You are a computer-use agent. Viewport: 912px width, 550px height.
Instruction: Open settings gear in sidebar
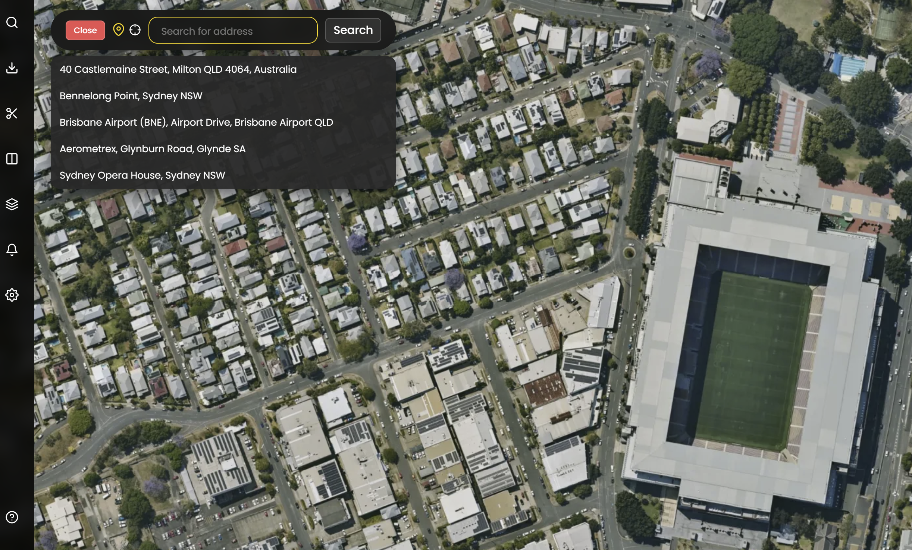click(12, 295)
